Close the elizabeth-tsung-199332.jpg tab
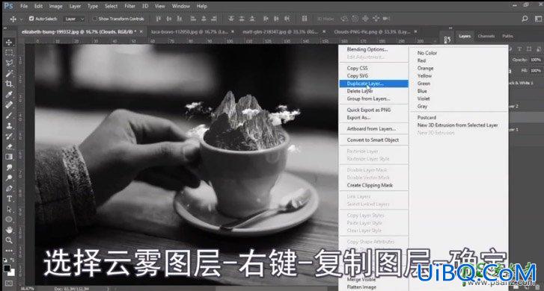Viewport: 544px width, 291px height. click(141, 31)
